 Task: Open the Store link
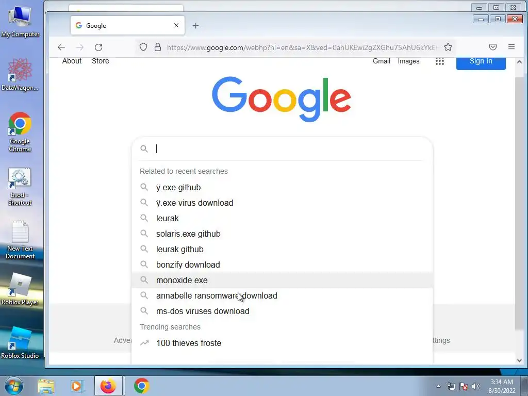coord(101,61)
